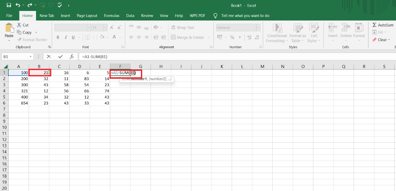Open the Name Box dropdown arrow
Screen dimensions: 396x191
(x=31, y=57)
